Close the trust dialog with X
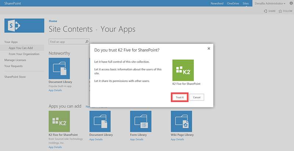The height and width of the screenshot is (151, 294). click(209, 48)
